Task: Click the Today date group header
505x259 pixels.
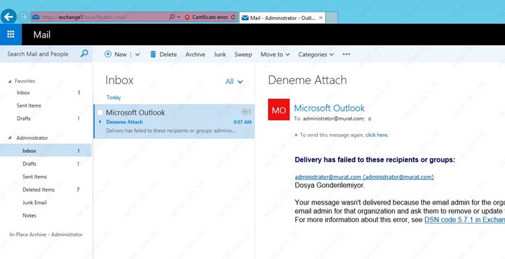Action: click(x=114, y=97)
